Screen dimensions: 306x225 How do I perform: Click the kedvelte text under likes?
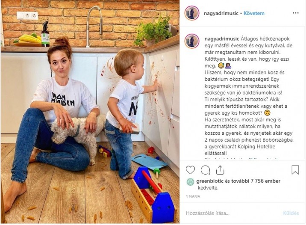[208, 188]
